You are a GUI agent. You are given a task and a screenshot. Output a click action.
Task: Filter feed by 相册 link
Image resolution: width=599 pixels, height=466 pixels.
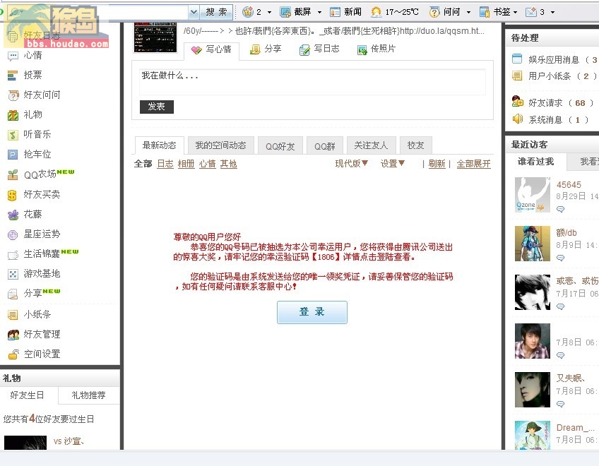[186, 164]
